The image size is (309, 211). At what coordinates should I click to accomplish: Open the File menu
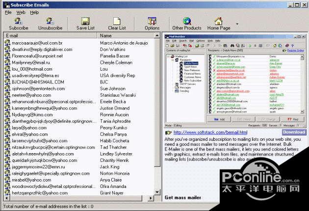[x=8, y=12]
